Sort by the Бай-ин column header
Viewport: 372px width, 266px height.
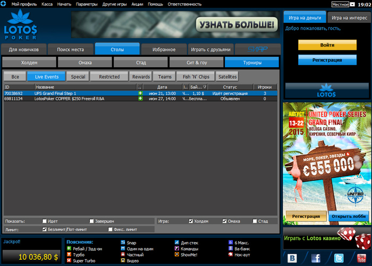[x=198, y=87]
